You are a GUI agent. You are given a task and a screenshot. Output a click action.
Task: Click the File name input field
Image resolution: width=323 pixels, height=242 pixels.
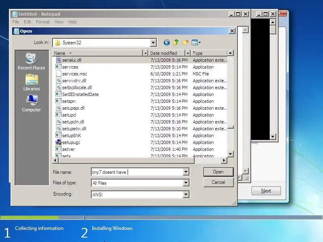pos(137,172)
